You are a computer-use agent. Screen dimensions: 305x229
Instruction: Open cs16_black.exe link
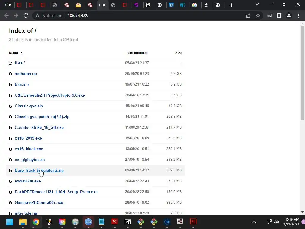pyautogui.click(x=29, y=149)
